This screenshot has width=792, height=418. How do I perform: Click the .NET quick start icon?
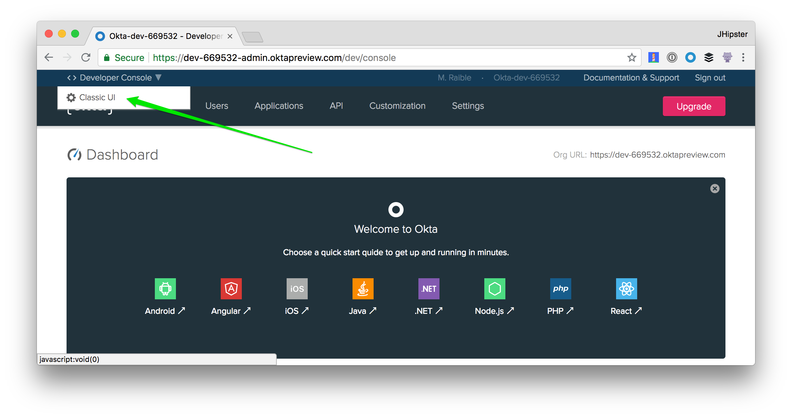click(429, 289)
